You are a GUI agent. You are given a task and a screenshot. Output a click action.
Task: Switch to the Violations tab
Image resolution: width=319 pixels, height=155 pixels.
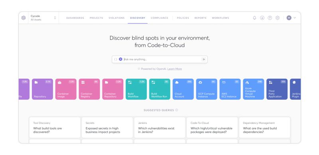point(116,18)
